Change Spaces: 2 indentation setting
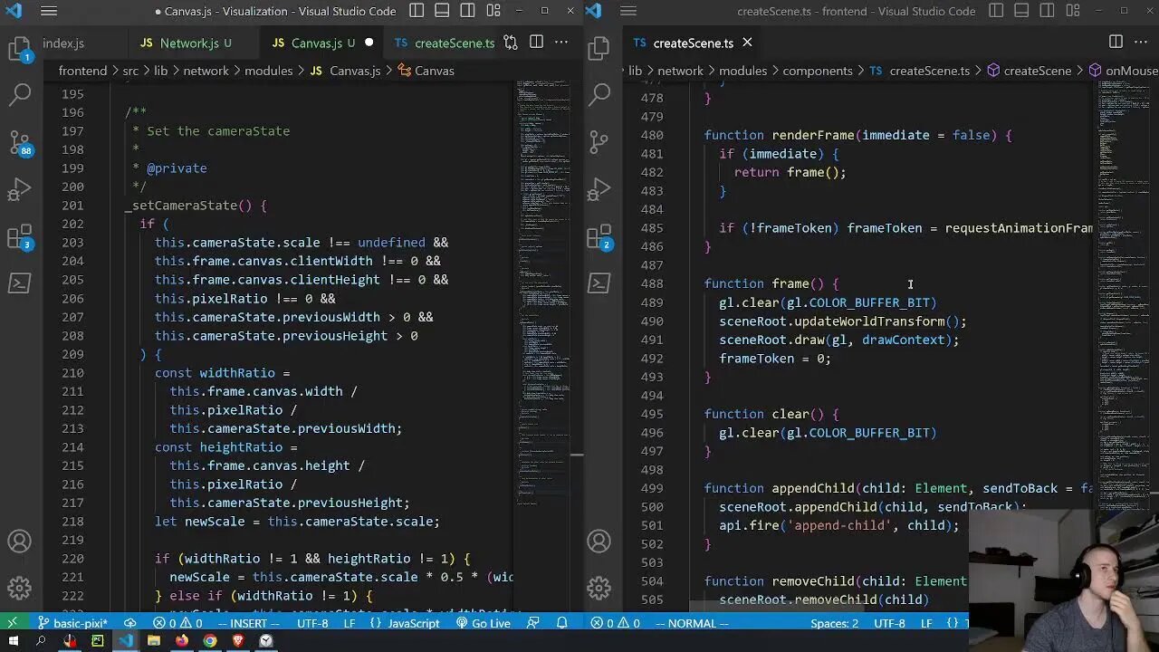Screen dimensions: 1159x652 pyautogui.click(x=835, y=623)
